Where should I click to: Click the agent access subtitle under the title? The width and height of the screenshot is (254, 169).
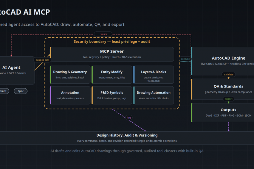click(x=62, y=25)
